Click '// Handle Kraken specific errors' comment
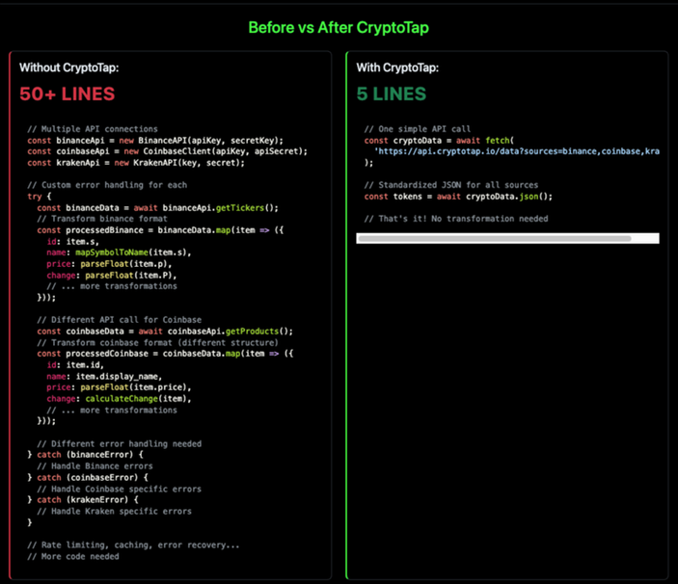Image resolution: width=678 pixels, height=584 pixels. pos(114,512)
